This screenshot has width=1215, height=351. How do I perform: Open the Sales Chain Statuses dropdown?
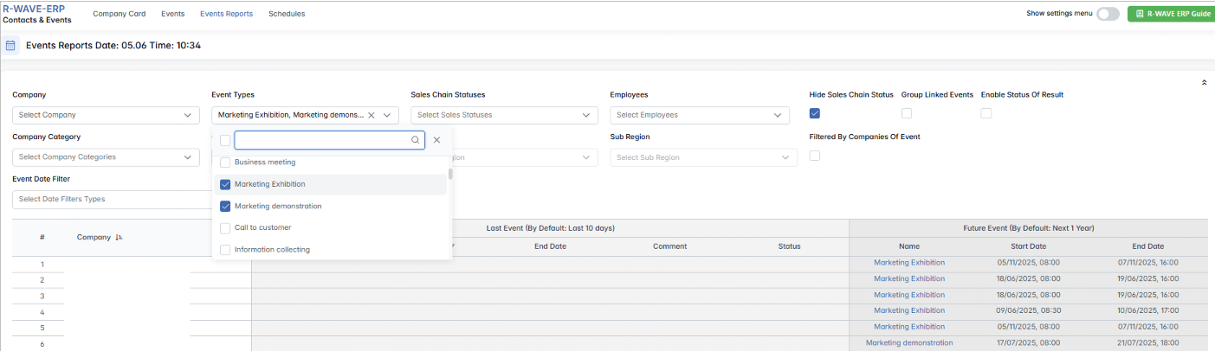[504, 115]
